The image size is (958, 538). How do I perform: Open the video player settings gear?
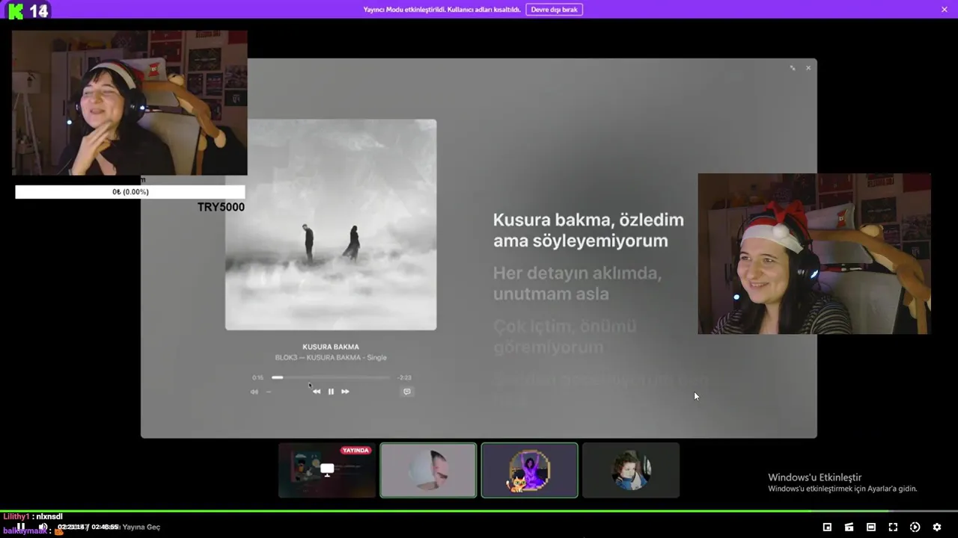pyautogui.click(x=937, y=527)
